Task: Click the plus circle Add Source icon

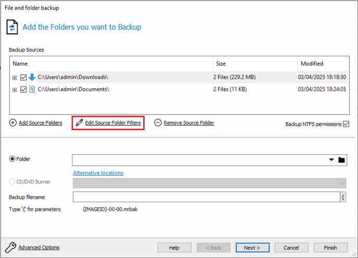Action: [x=13, y=123]
